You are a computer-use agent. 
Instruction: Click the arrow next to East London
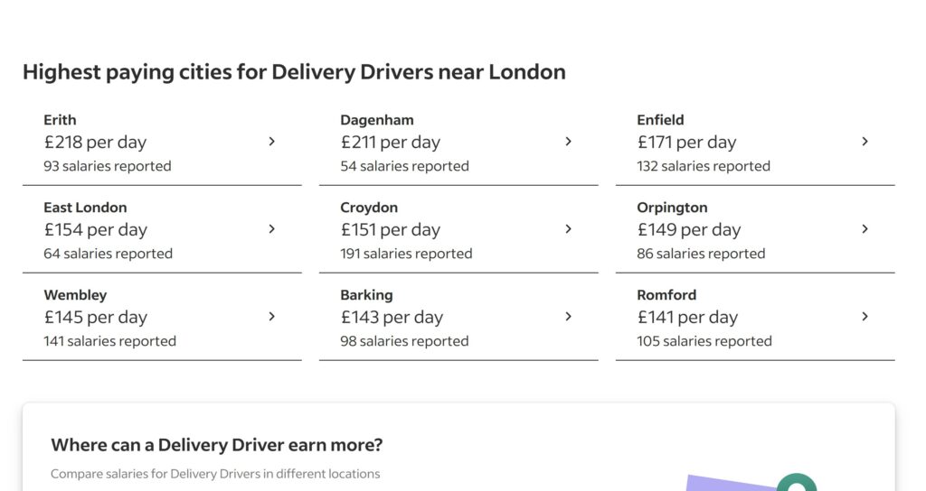(x=271, y=228)
